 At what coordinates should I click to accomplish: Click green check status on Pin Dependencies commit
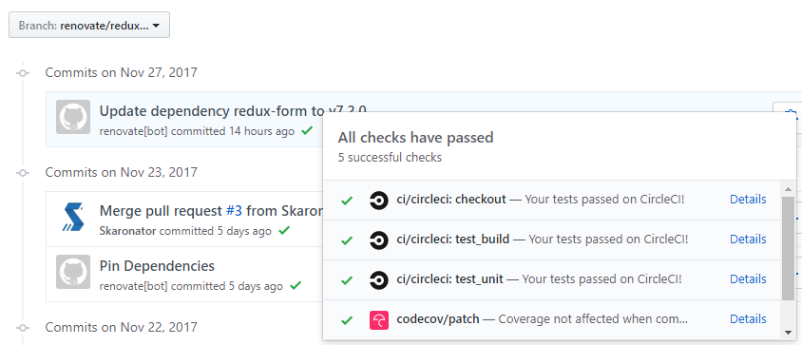[296, 286]
